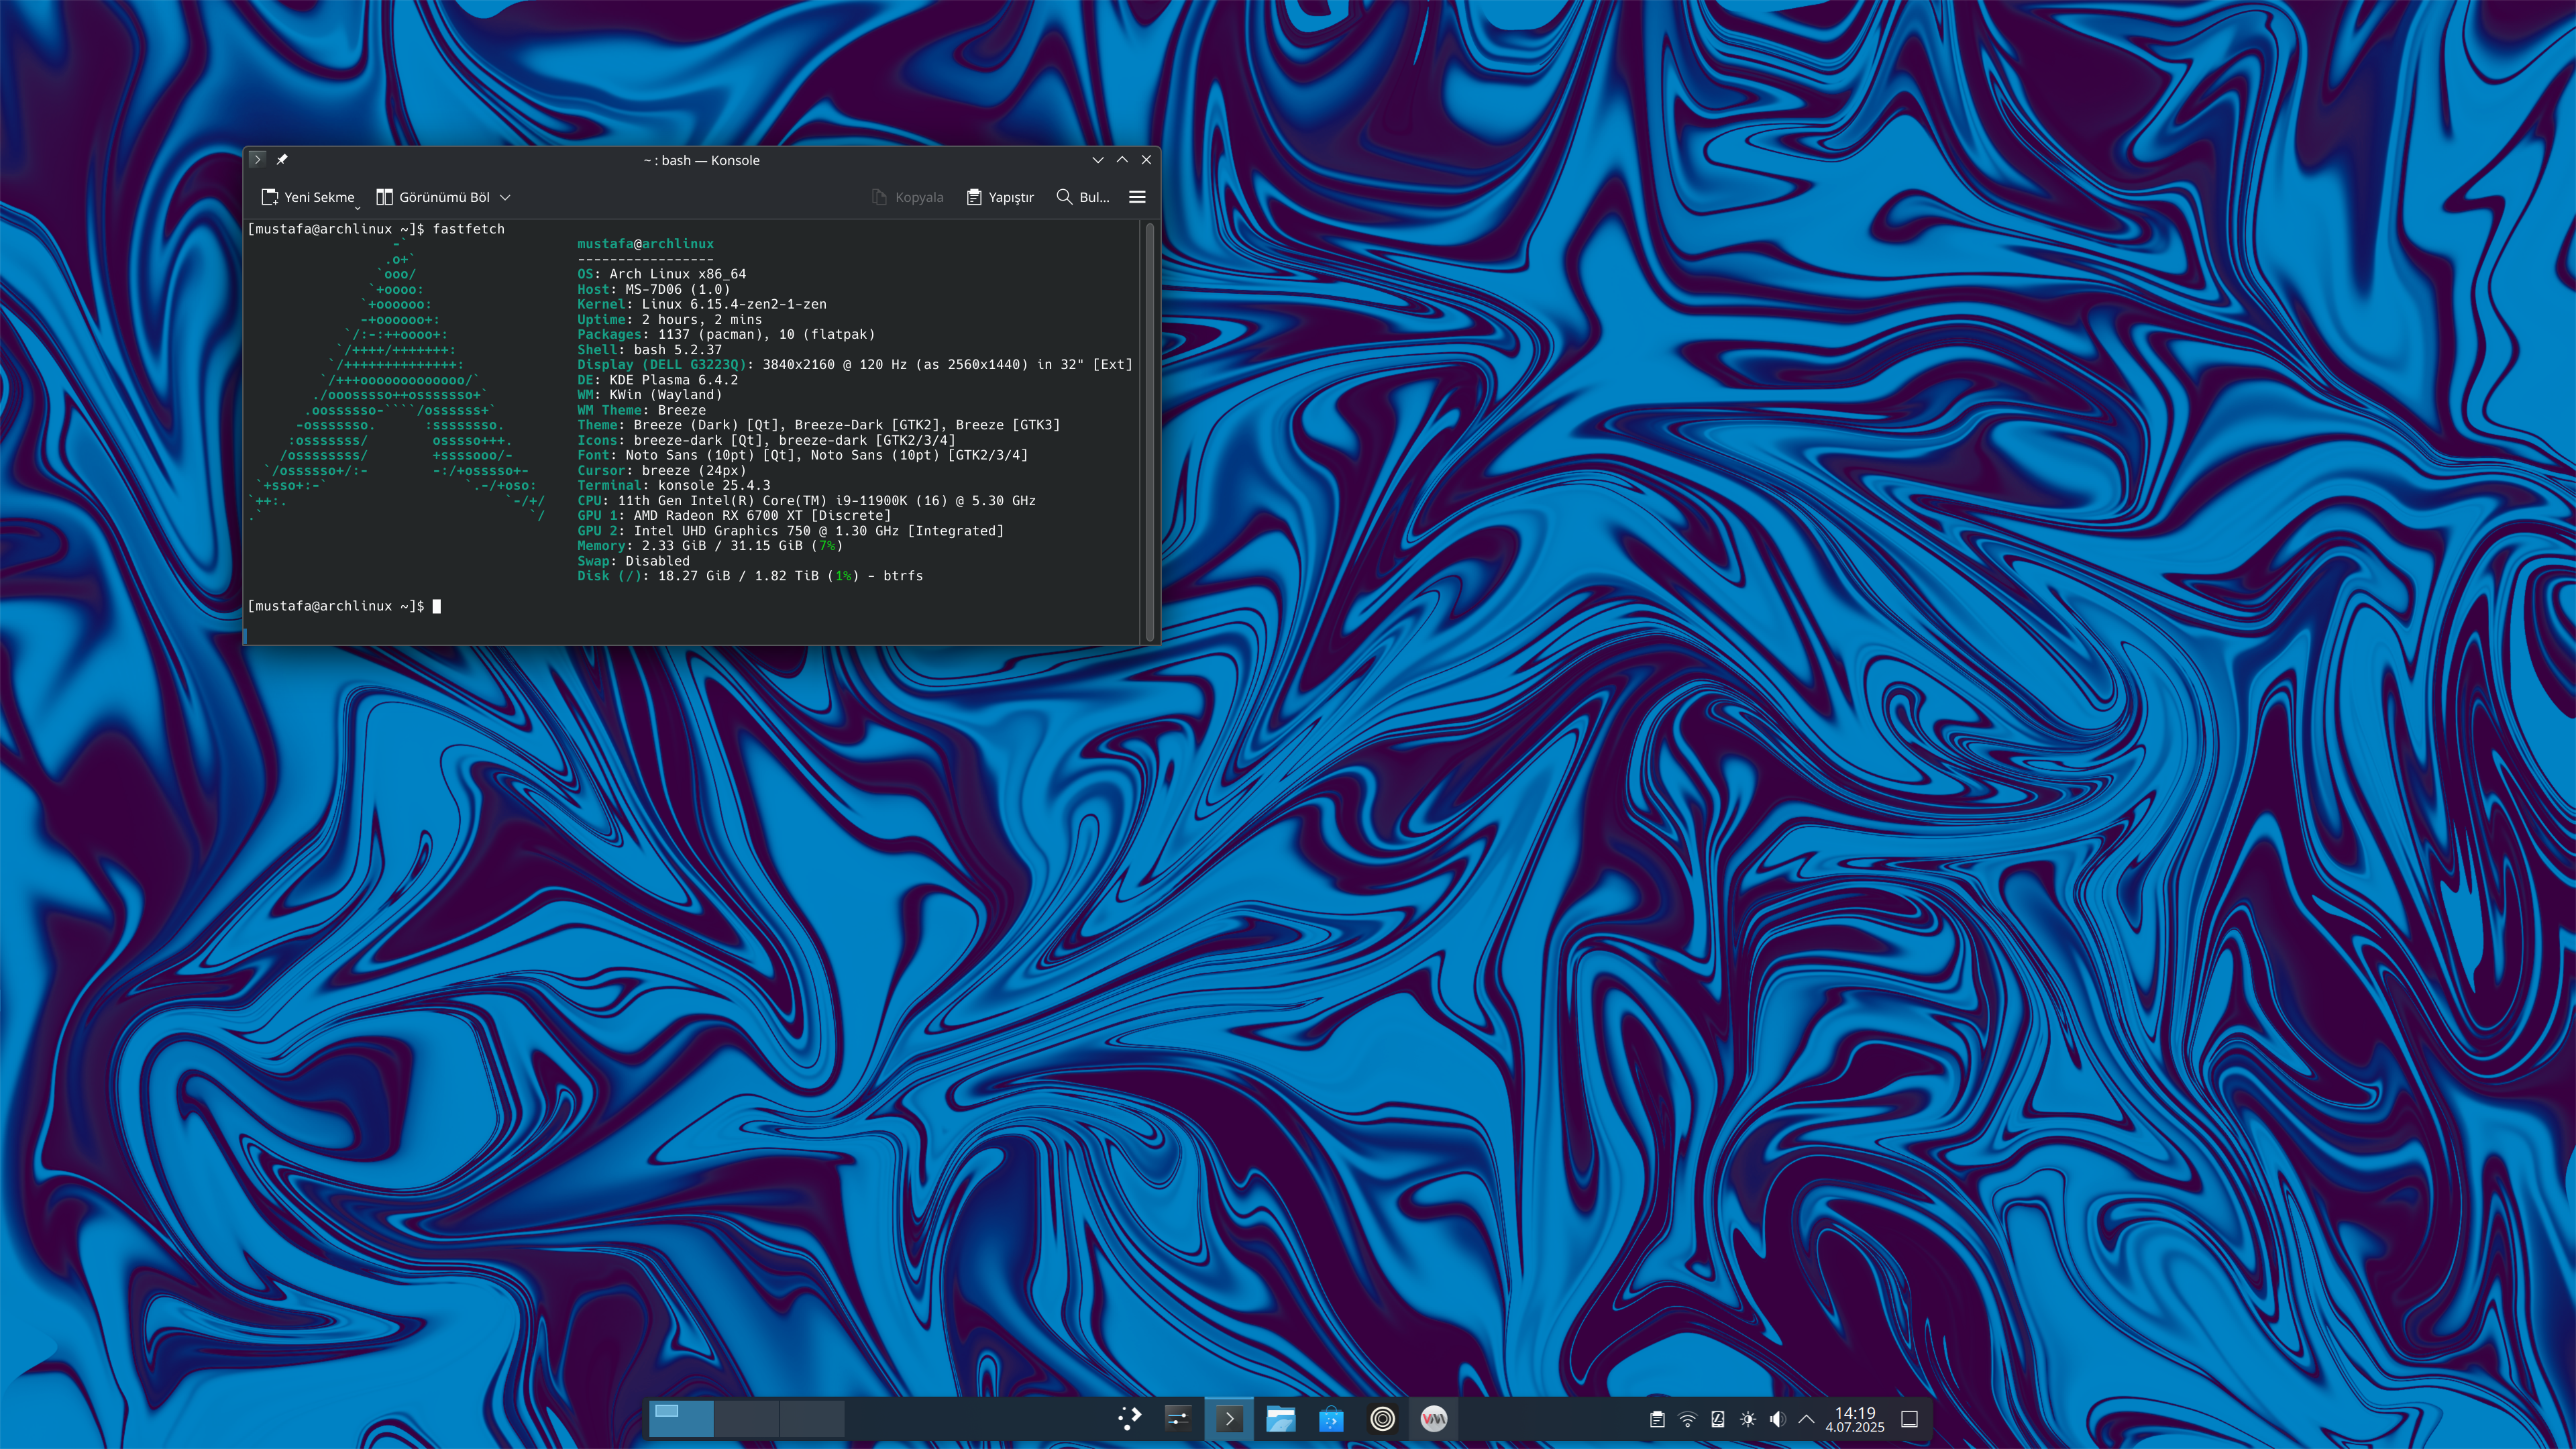The height and width of the screenshot is (1449, 2576).
Task: Open the clipboard tray icon
Action: click(1657, 1419)
